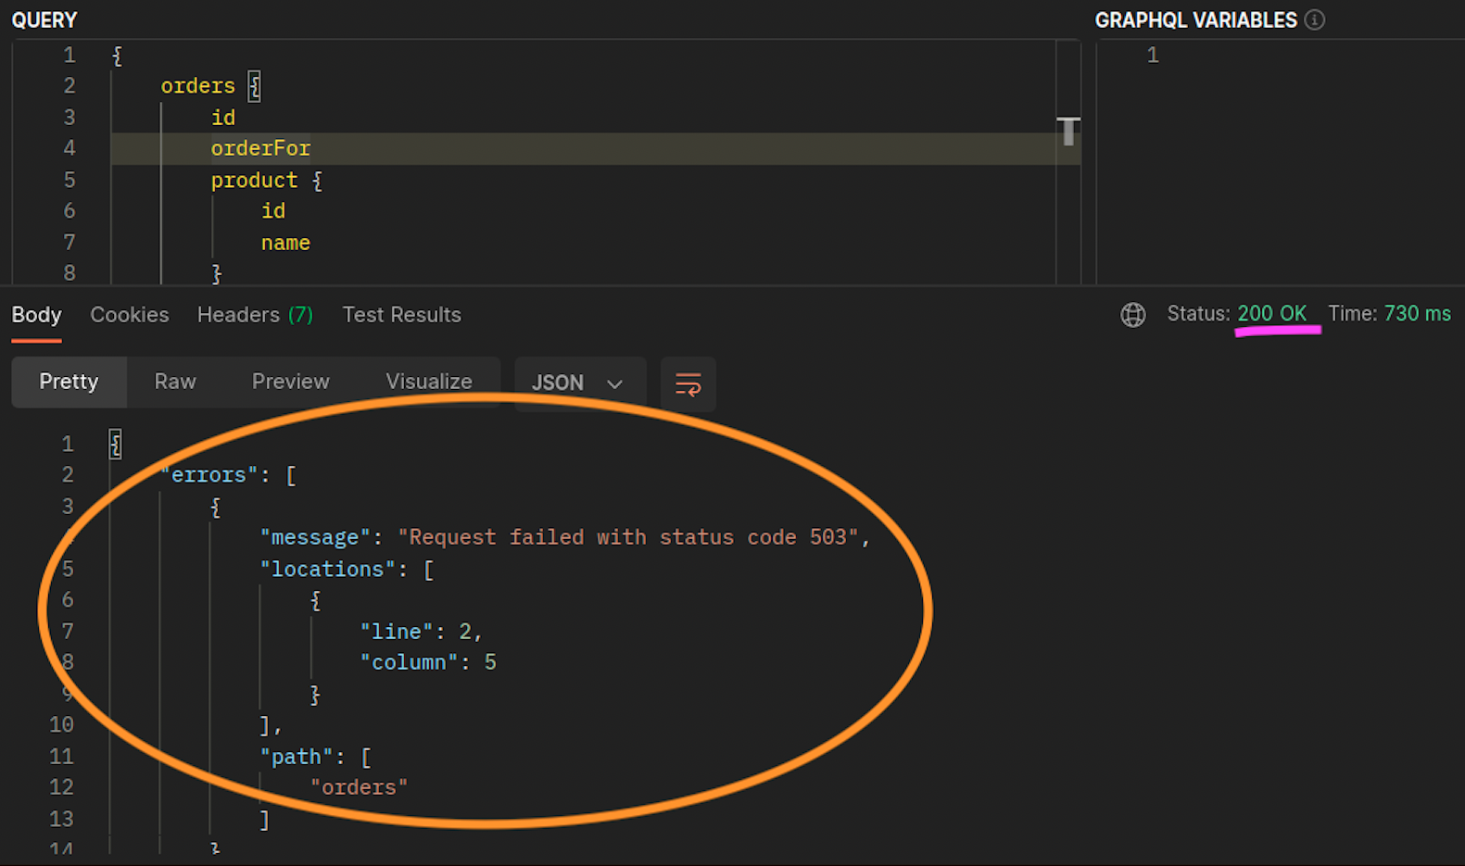Toggle the word wrap lines icon
1465x866 pixels.
(688, 383)
